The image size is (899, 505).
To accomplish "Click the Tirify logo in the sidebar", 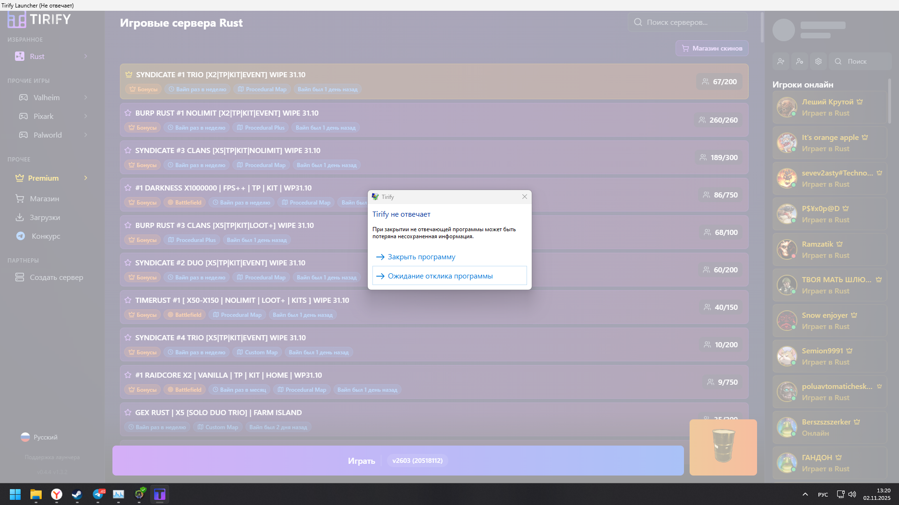I will [39, 20].
